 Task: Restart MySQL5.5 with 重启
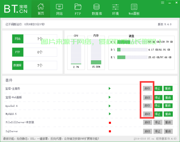[168, 114]
